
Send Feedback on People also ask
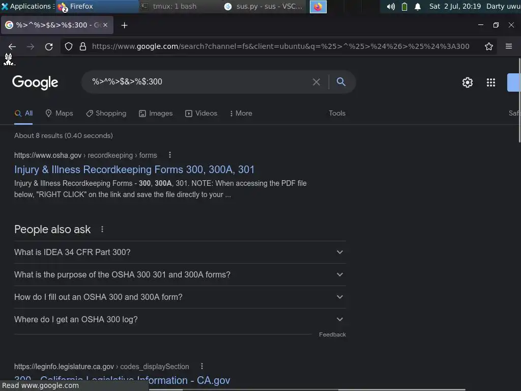pos(332,334)
